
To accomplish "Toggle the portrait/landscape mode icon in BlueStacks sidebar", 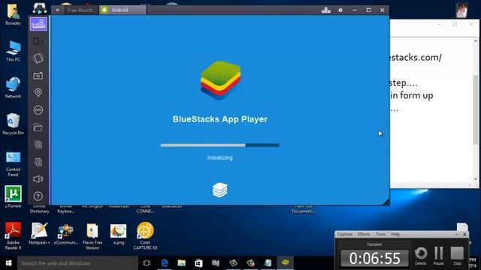I will point(38,41).
